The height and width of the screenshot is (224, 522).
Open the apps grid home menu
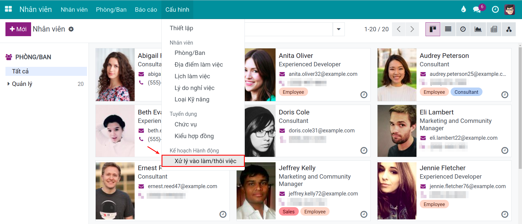click(x=8, y=9)
